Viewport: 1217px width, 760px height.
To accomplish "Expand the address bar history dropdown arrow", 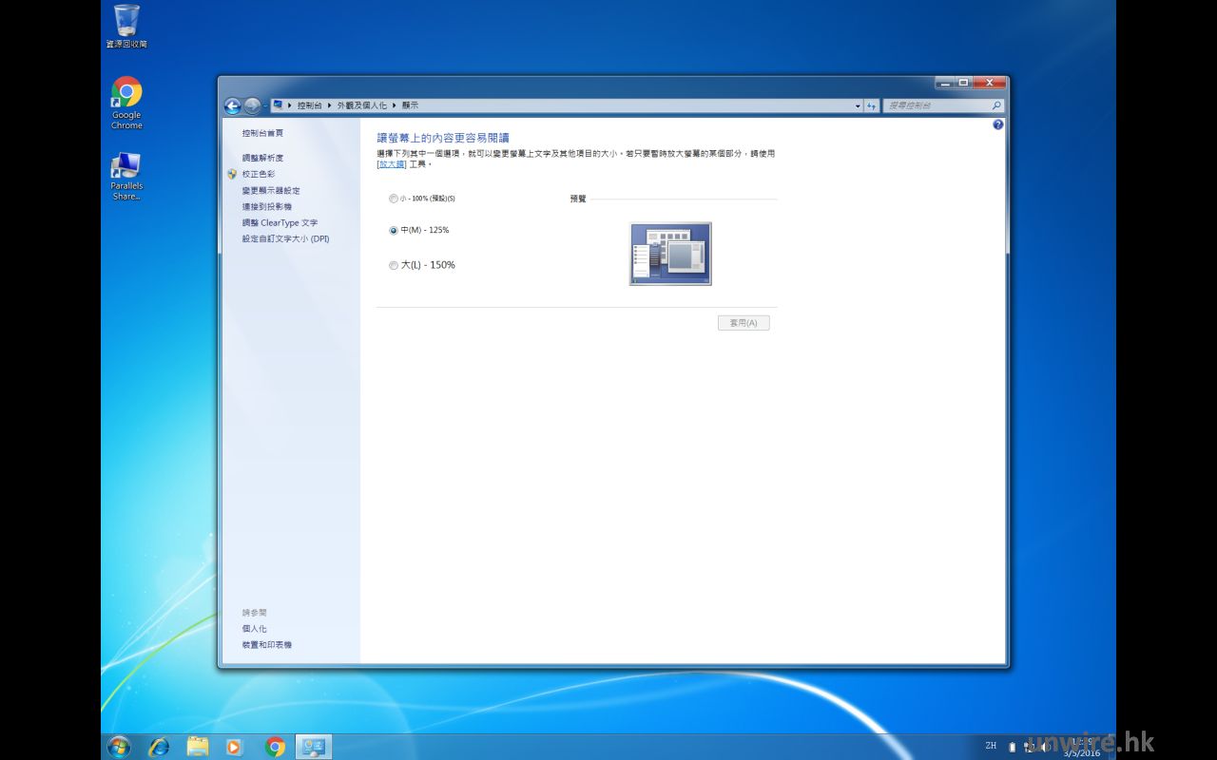I will coord(857,105).
